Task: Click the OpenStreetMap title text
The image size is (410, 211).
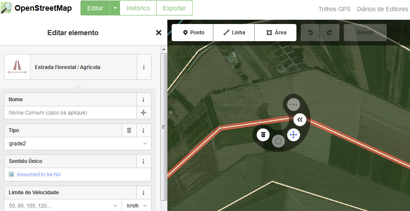Action: 43,8
